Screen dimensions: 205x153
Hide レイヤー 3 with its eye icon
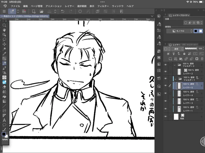pos(166,101)
